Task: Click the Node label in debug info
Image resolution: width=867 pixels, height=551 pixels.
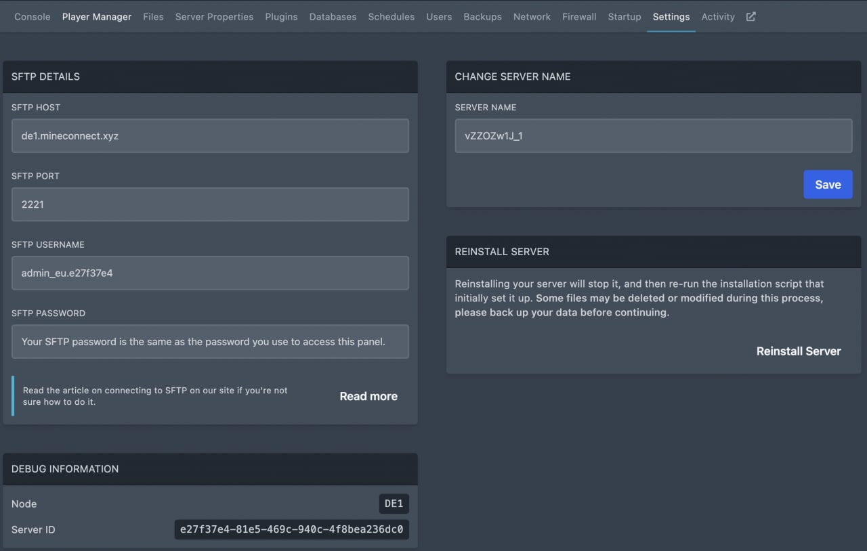Action: pyautogui.click(x=24, y=504)
